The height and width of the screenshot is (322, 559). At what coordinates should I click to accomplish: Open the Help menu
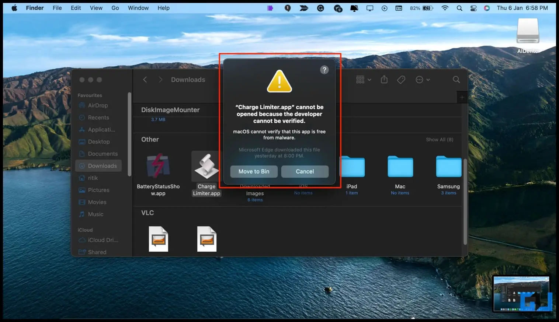point(163,8)
